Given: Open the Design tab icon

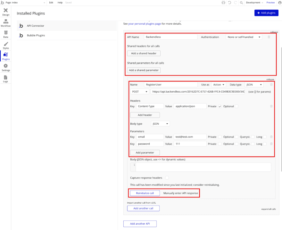Looking at the screenshot, I should 5,10.
